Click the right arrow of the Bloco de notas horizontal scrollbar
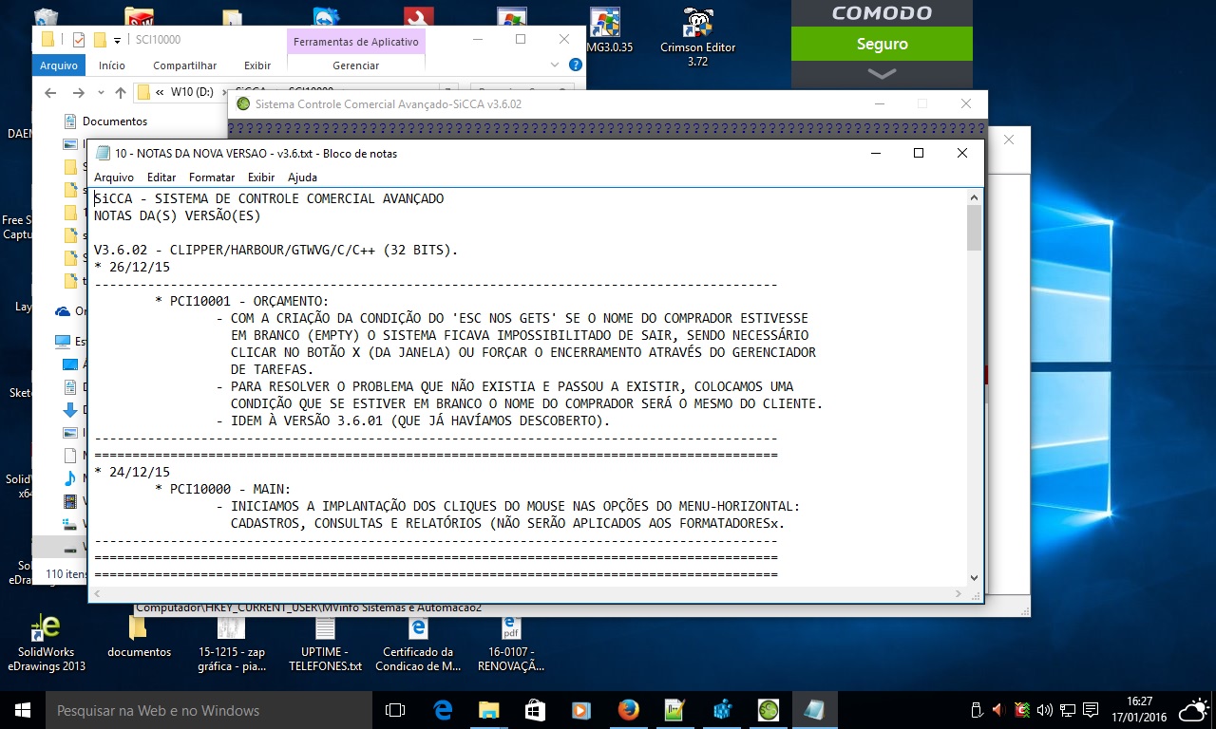This screenshot has width=1216, height=729. click(x=959, y=593)
